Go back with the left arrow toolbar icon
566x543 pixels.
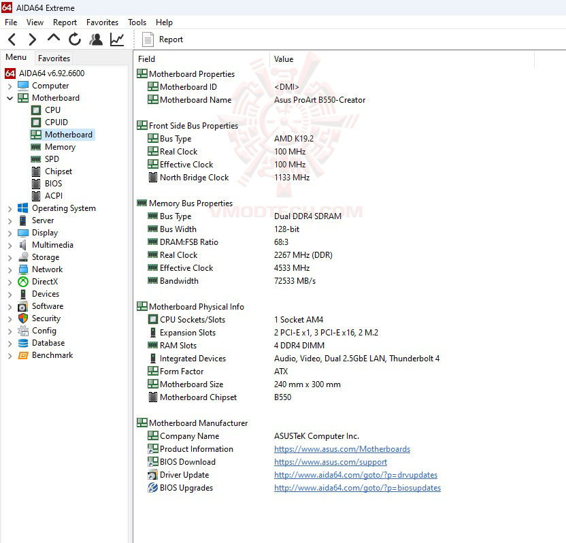(12, 39)
